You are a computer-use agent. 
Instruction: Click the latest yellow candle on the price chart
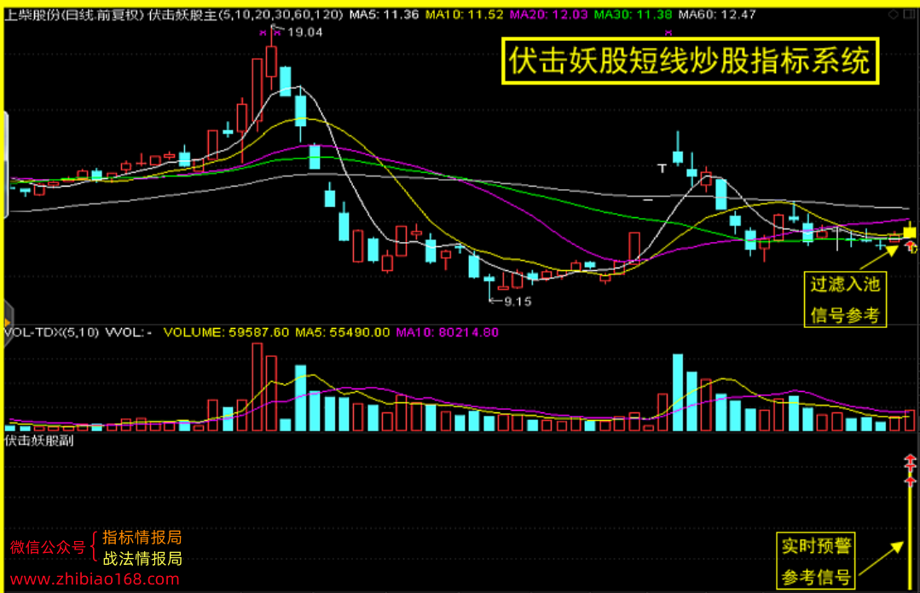point(910,233)
